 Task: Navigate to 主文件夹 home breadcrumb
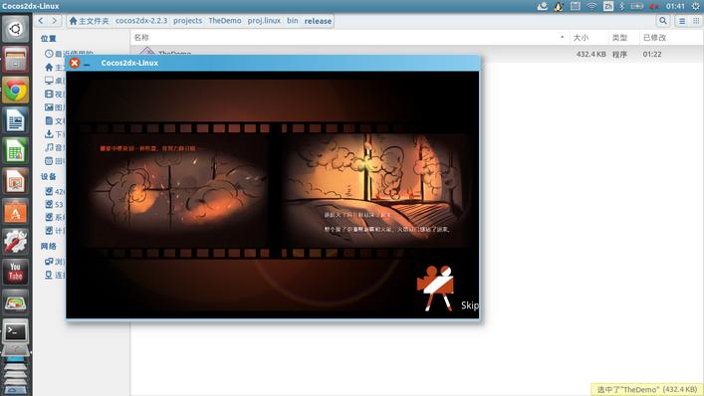89,21
